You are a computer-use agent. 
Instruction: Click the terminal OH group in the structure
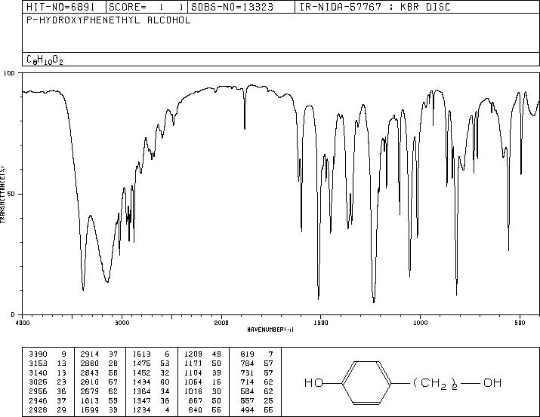492,382
